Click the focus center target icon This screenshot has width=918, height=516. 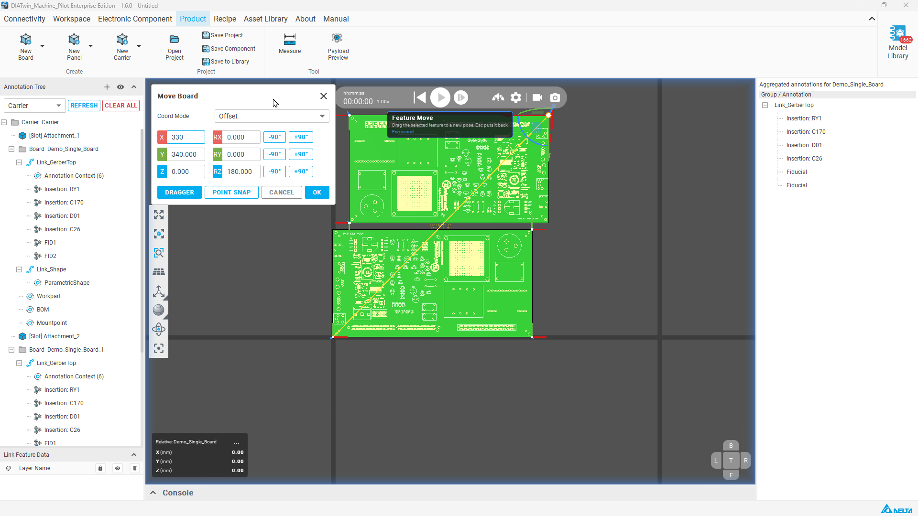[x=159, y=348]
